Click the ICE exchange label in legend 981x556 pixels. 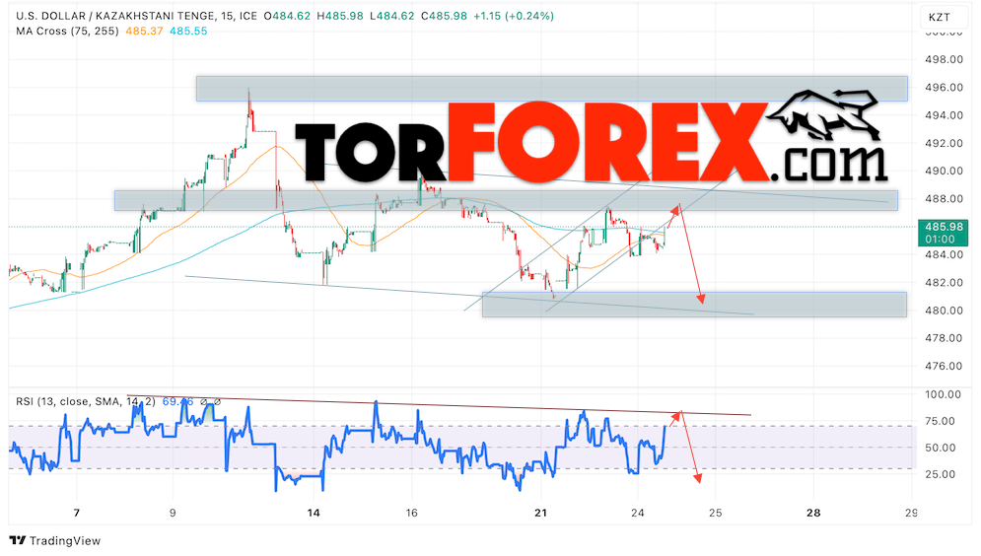pos(247,16)
